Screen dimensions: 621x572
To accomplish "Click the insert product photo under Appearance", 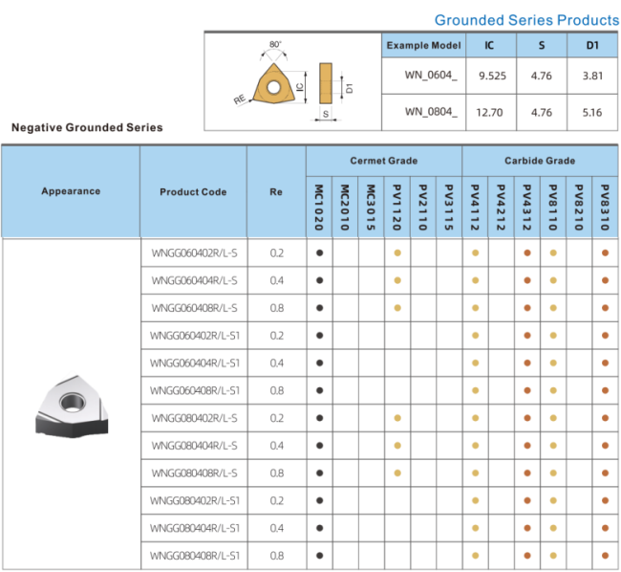I will point(71,405).
